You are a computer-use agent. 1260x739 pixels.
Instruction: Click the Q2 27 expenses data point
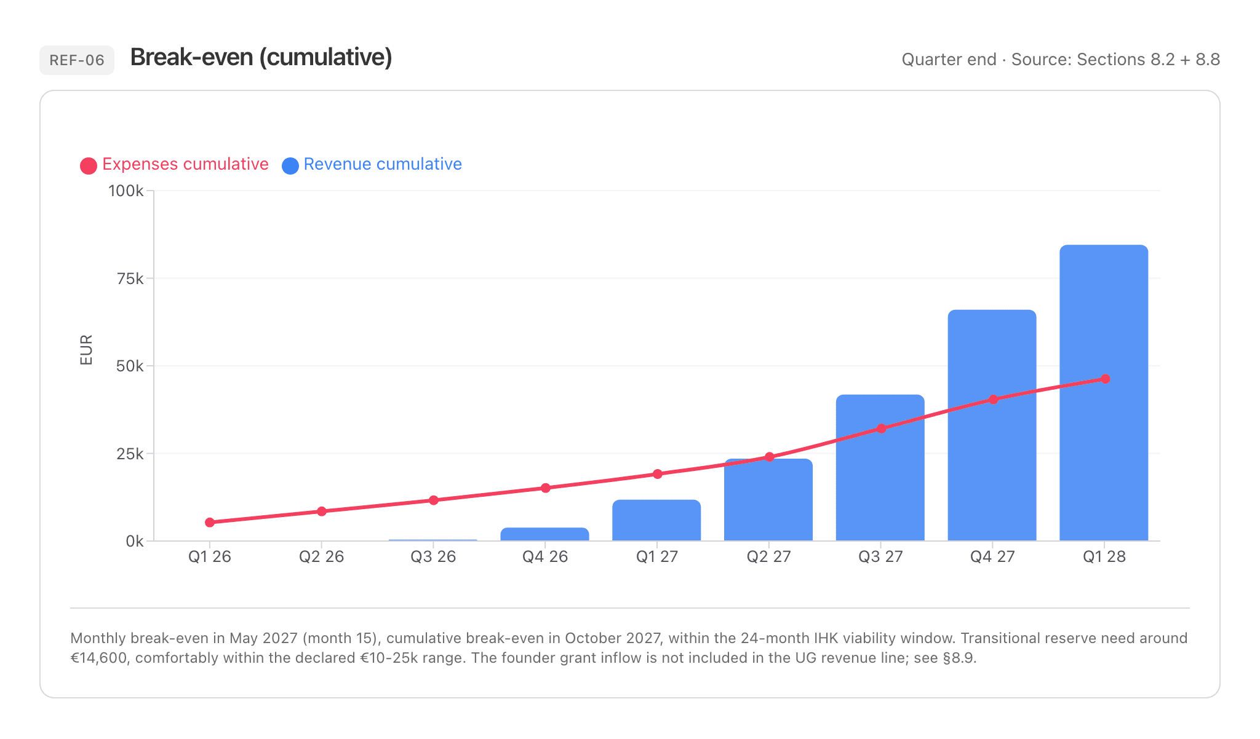[x=770, y=457]
